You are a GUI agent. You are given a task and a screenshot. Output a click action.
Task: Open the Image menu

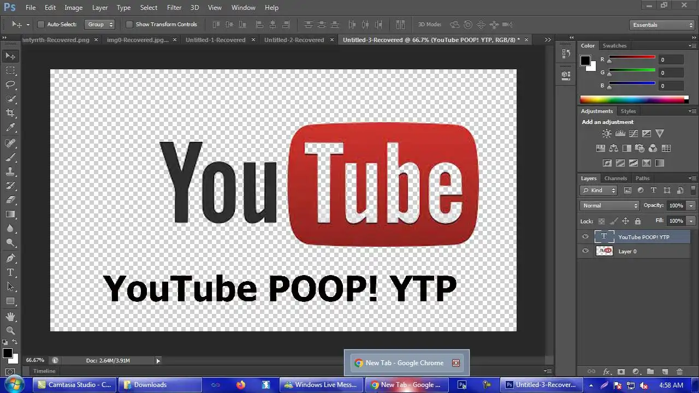click(74, 8)
